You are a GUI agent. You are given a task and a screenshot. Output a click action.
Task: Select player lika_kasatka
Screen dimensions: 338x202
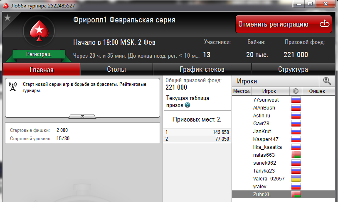(x=284, y=147)
